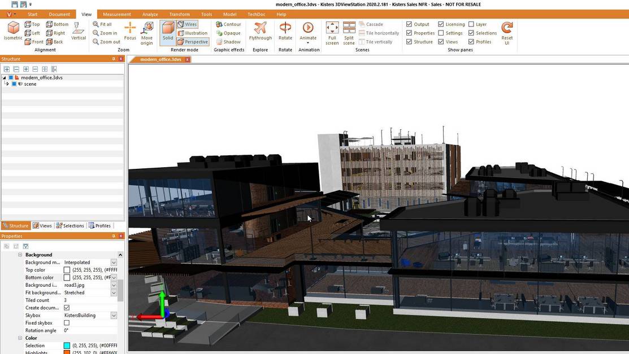Align view to Back
Viewport: 629px width, 354px height.
tap(55, 42)
